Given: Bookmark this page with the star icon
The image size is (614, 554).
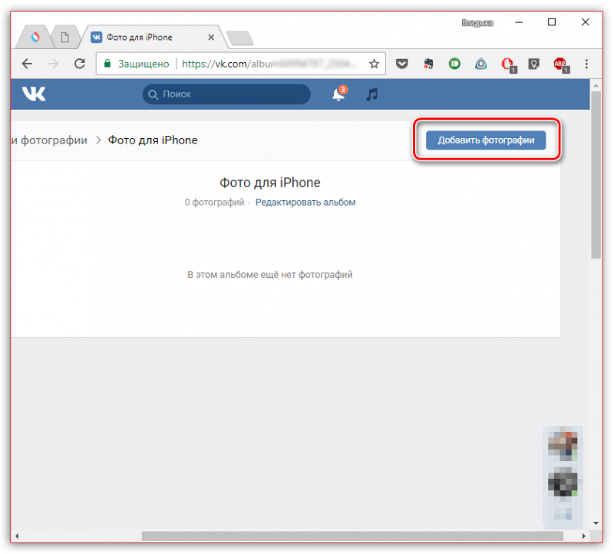Looking at the screenshot, I should click(x=374, y=64).
